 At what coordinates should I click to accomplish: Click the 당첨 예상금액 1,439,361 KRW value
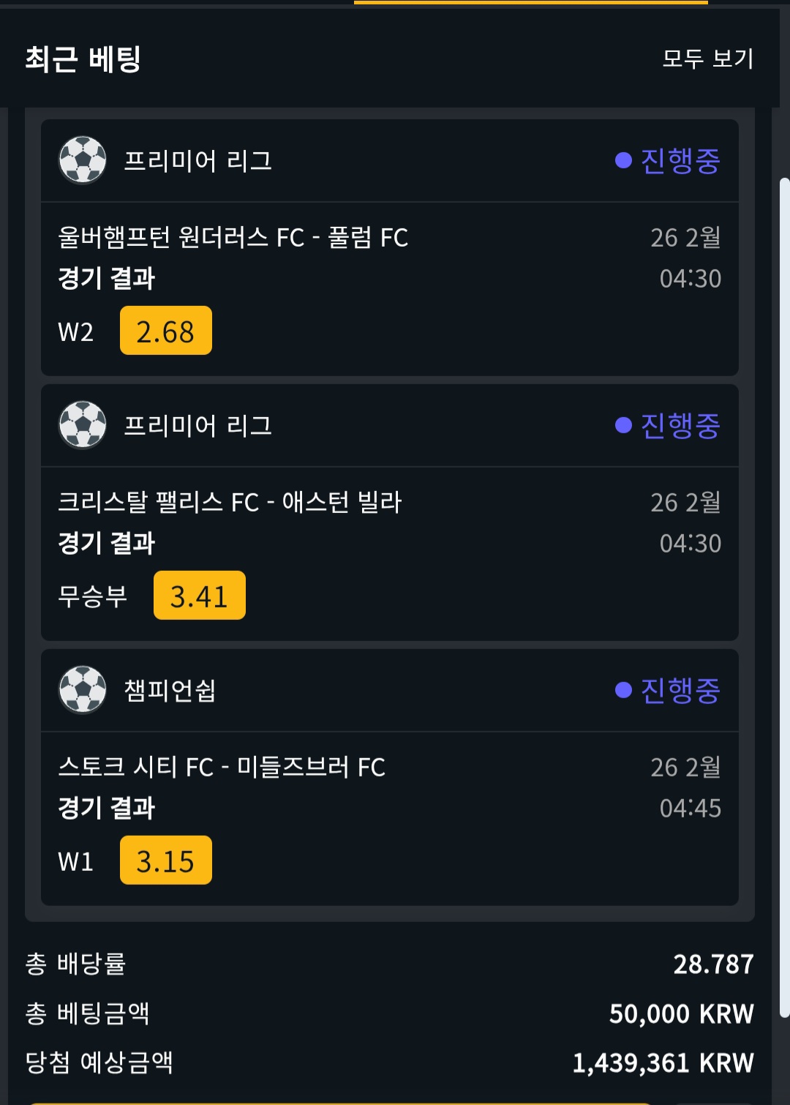click(x=663, y=1063)
